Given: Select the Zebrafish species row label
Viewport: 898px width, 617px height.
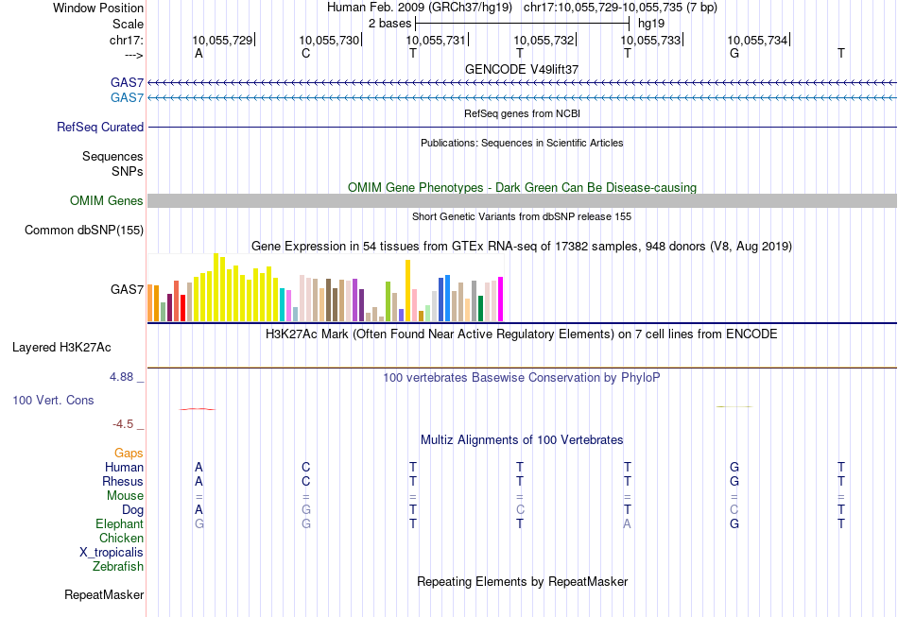Looking at the screenshot, I should (x=118, y=566).
